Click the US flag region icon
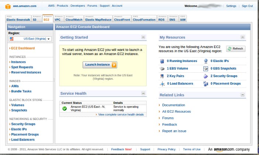The height and width of the screenshot is (155, 259). tap(11, 39)
